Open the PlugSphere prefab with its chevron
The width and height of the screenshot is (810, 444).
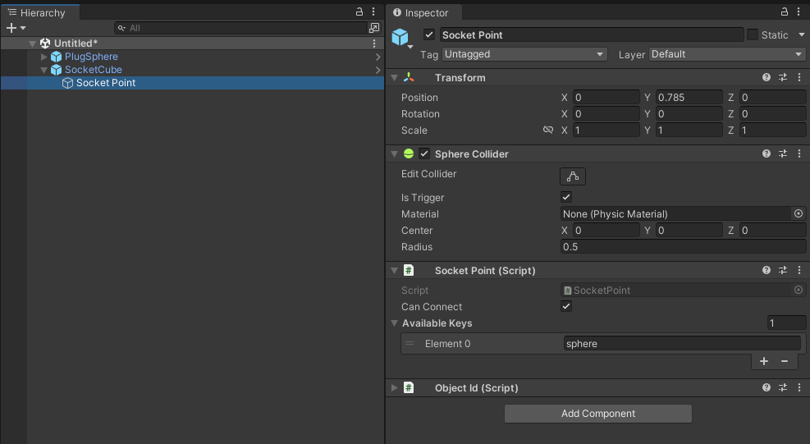378,57
